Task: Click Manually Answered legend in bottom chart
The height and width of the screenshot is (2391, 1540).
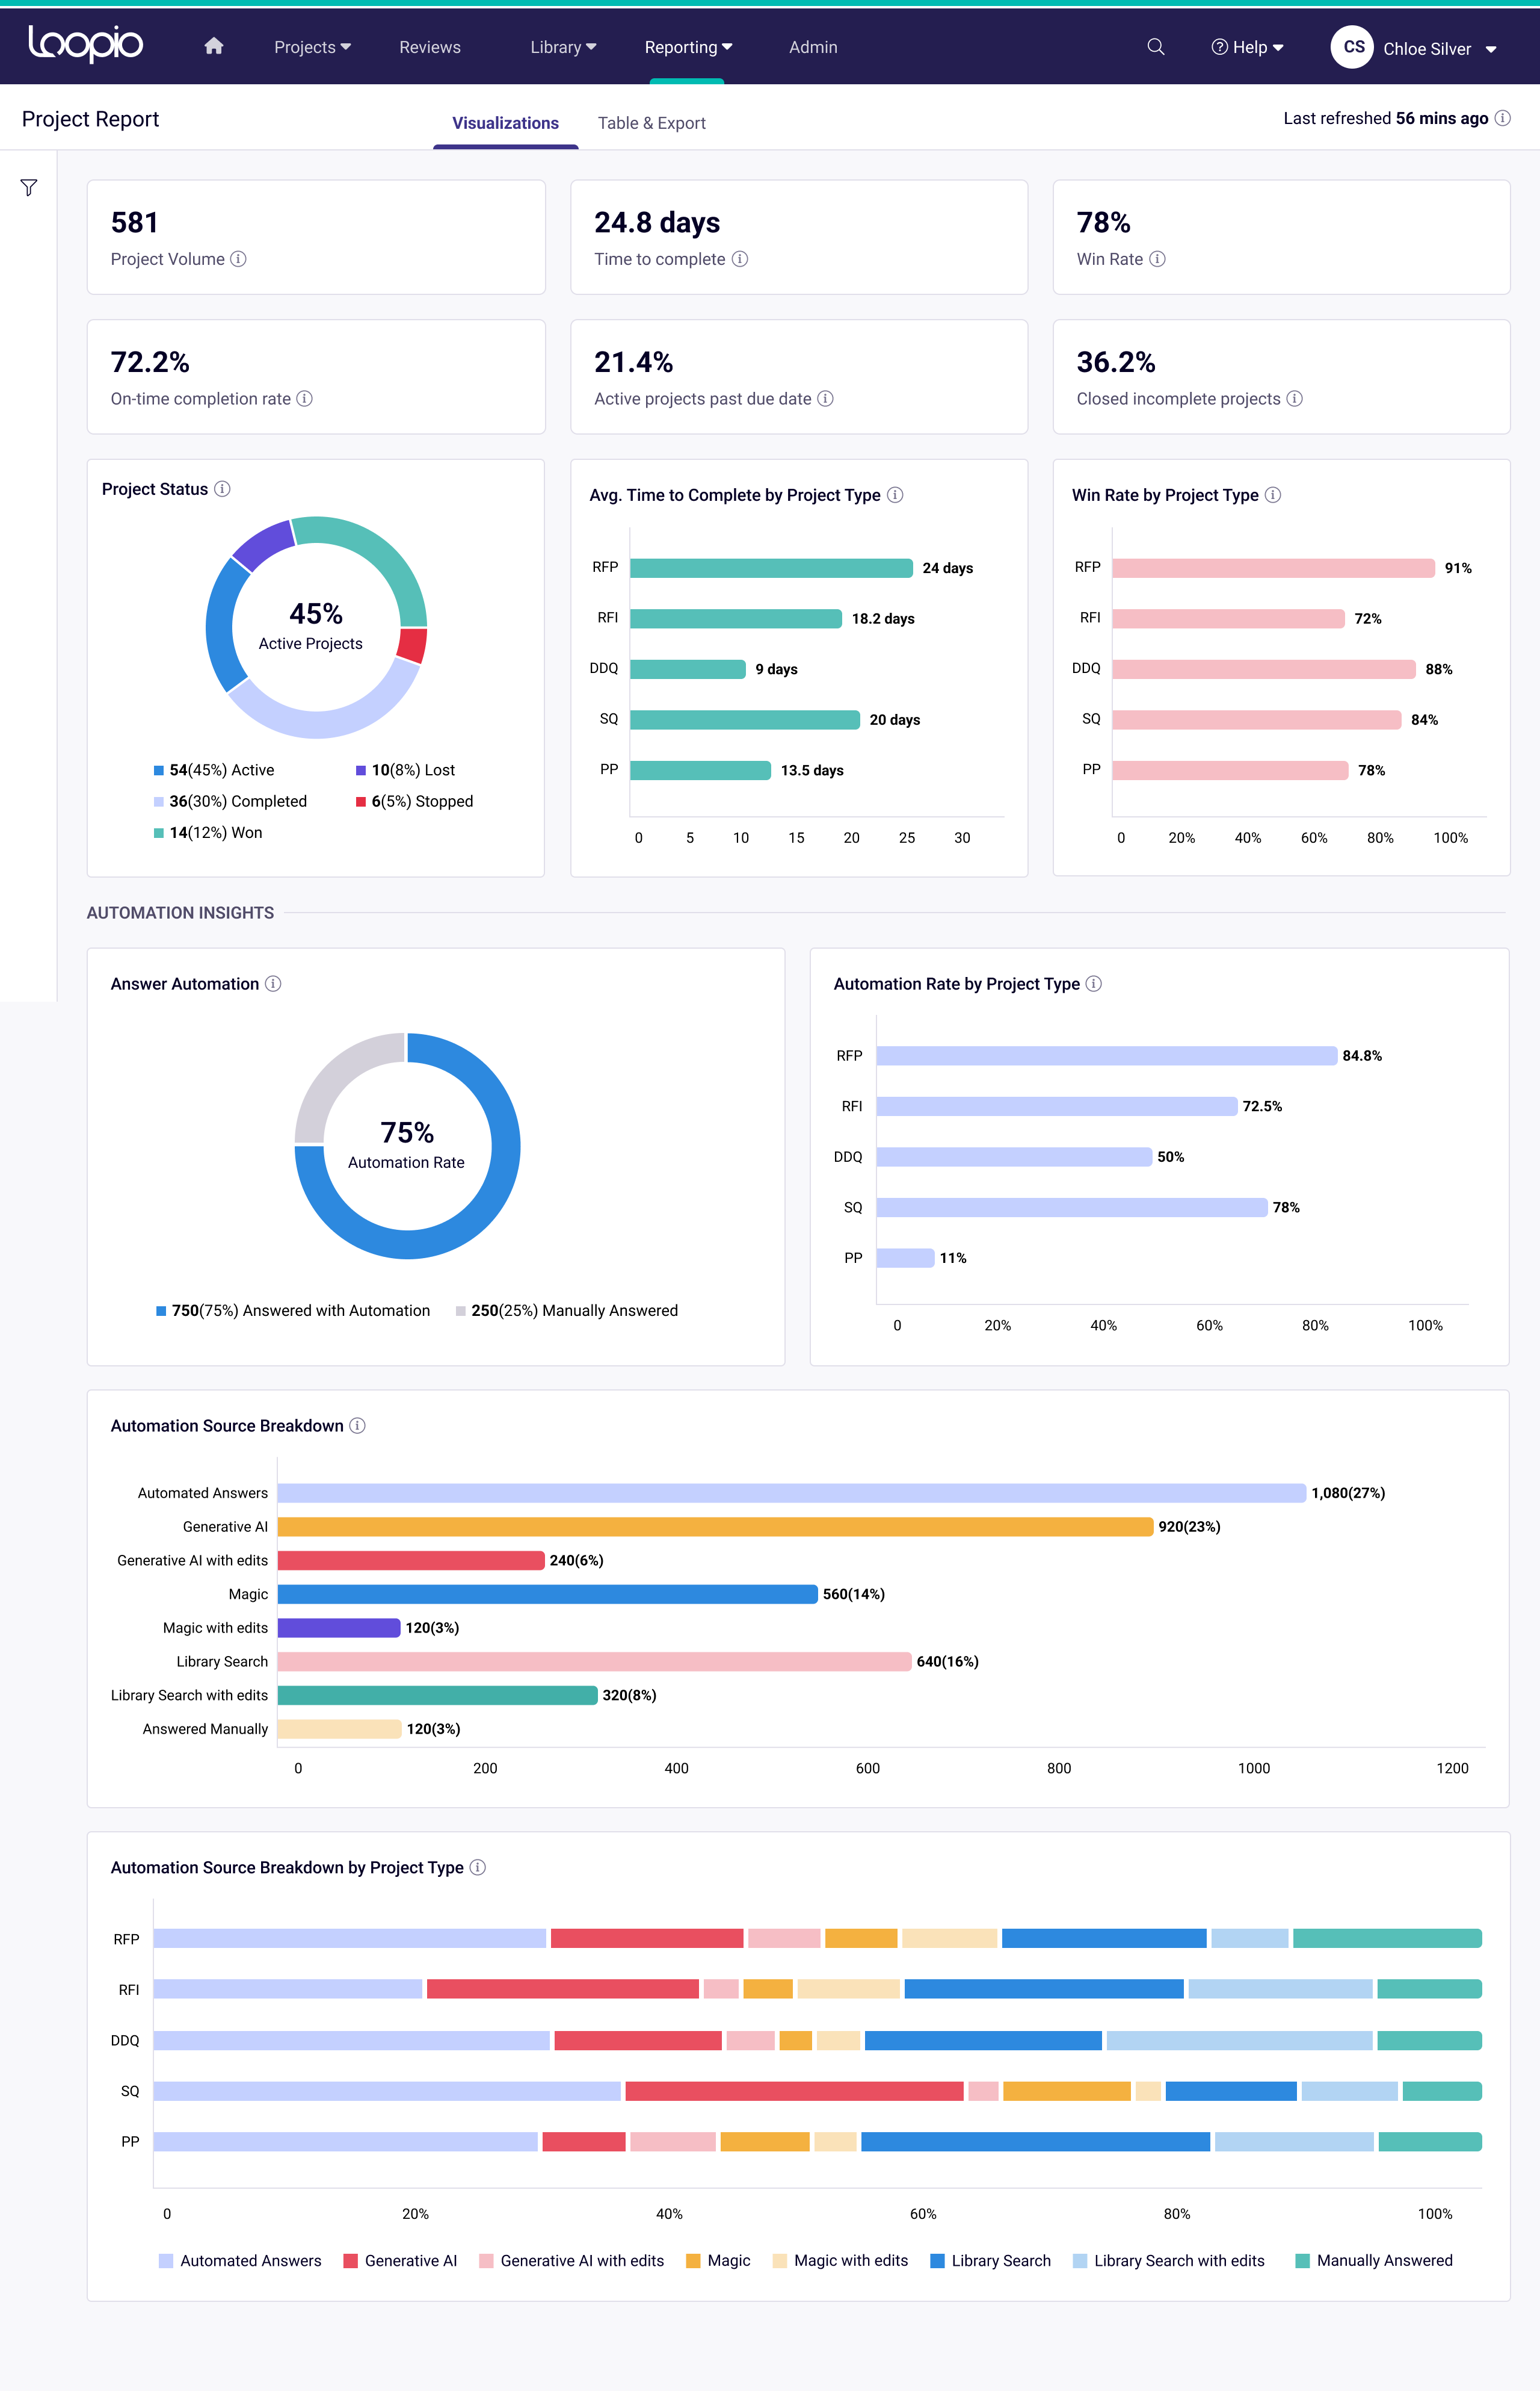Action: 1374,2260
